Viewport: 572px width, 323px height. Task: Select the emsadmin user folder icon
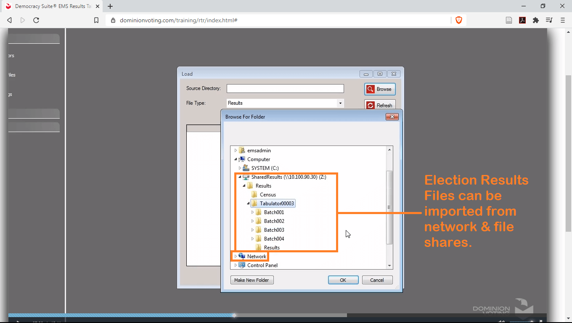tap(242, 151)
